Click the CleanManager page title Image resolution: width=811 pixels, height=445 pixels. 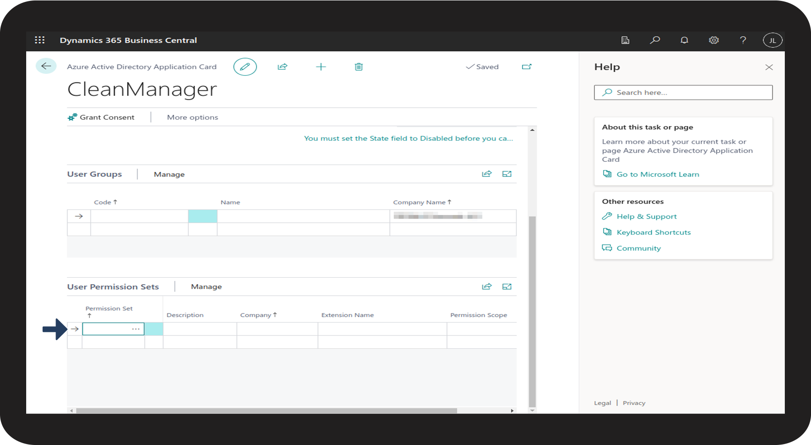[142, 89]
